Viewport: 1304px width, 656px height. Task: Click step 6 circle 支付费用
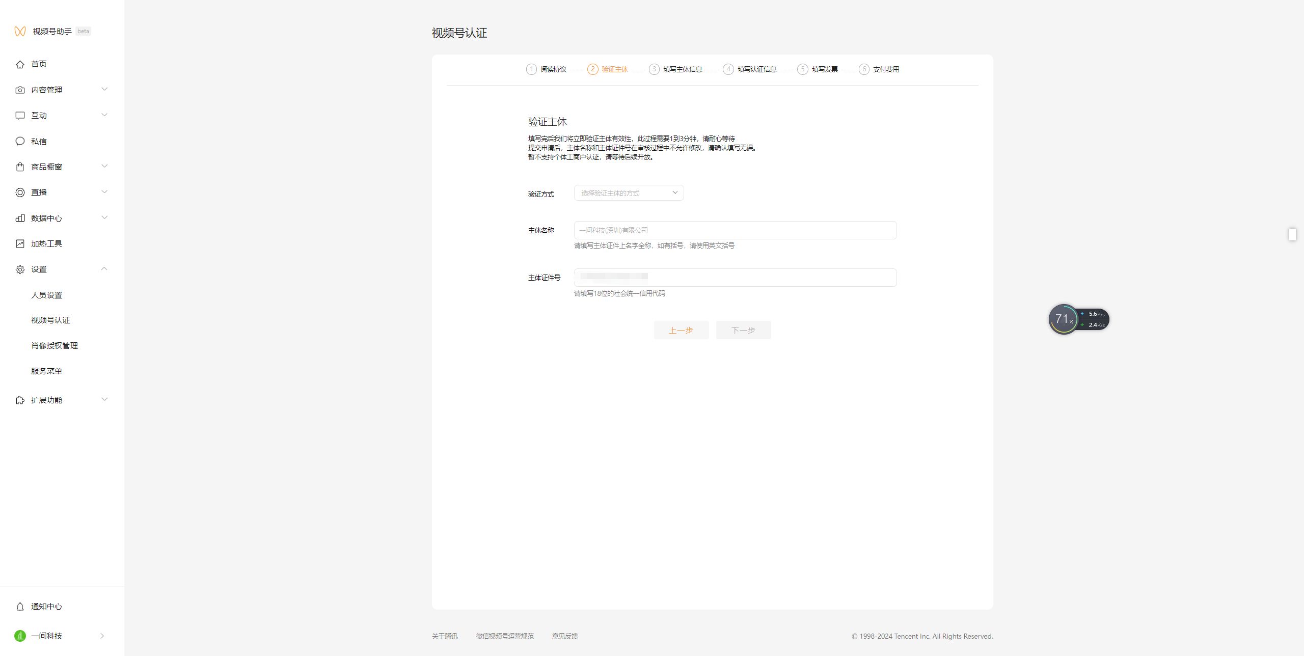pos(864,69)
